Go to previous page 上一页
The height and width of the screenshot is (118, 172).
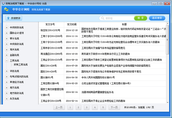click(59, 107)
